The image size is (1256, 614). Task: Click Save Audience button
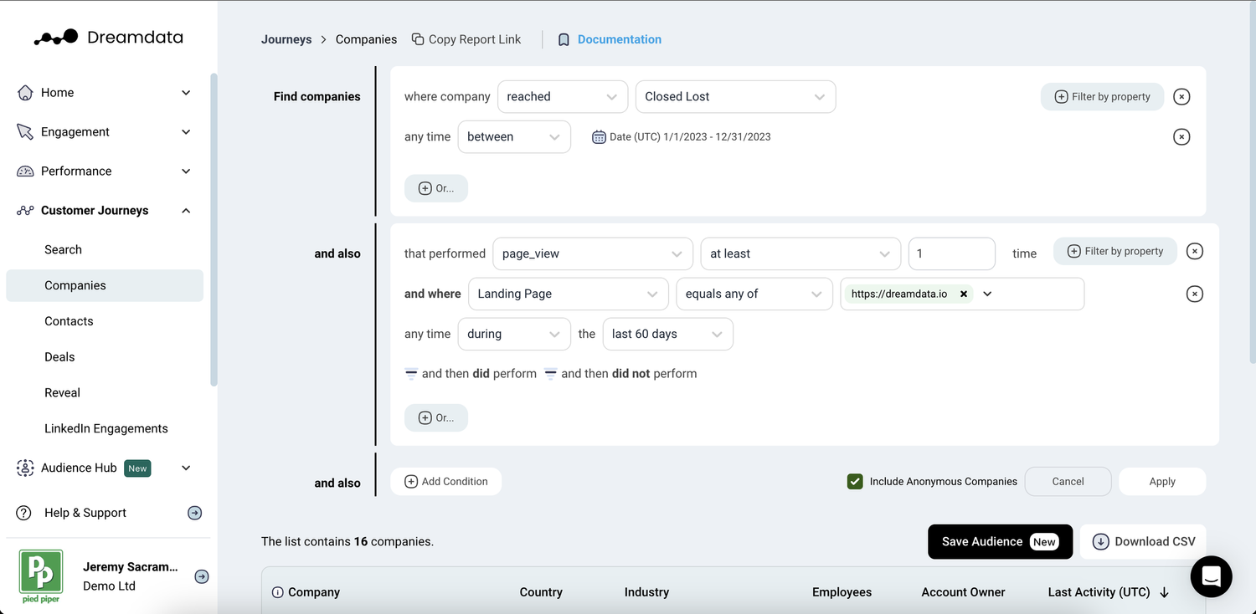click(1000, 542)
